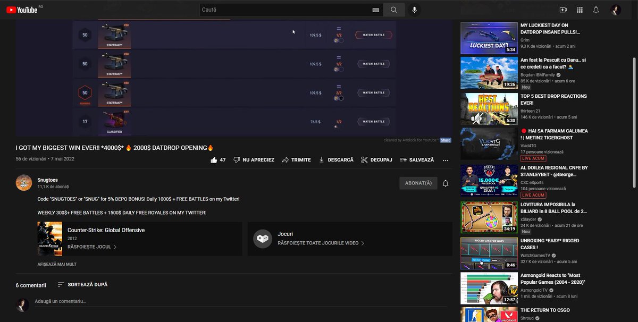The width and height of the screenshot is (638, 322).
Task: Open Grim channel under luckiest day video
Action: tap(525, 40)
